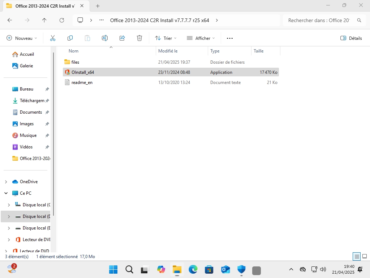Click the Cut scissors icon in toolbar
Viewport: 370px width, 278px height.
53,38
